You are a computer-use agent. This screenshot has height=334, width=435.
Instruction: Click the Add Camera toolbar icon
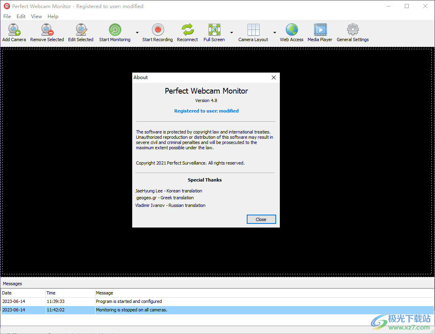[14, 30]
